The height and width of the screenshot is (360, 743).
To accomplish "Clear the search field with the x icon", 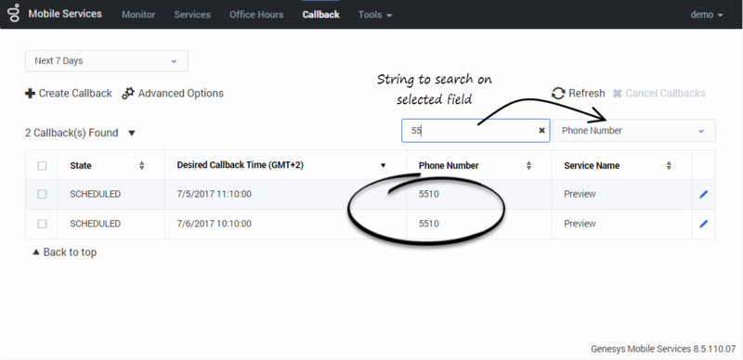I will pyautogui.click(x=541, y=131).
